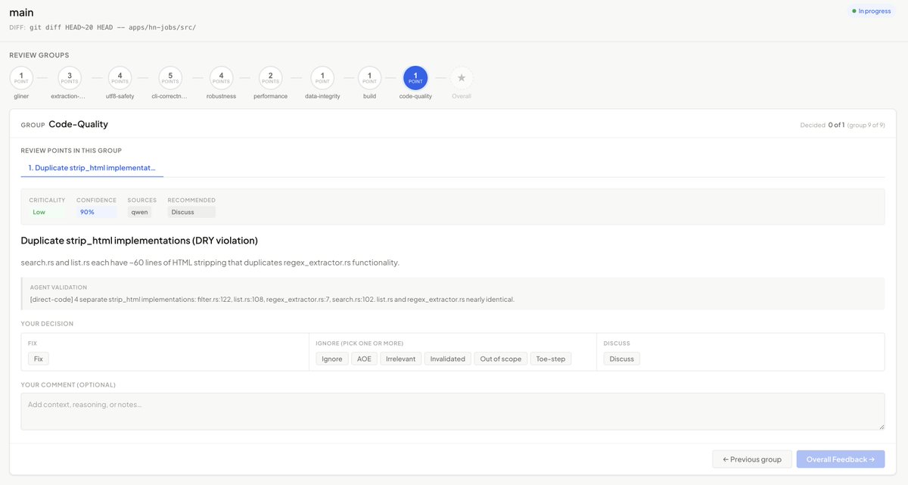Click the 'Duplicate strip_html implementations (DRY violation)' heading
Image resolution: width=908 pixels, height=485 pixels.
(x=139, y=241)
